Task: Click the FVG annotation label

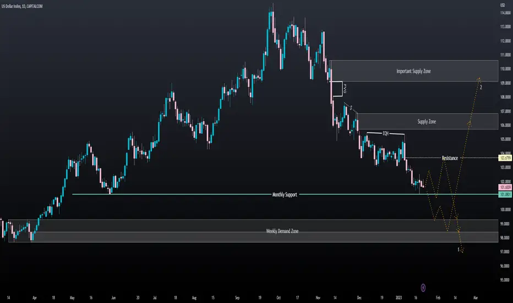Action: click(x=345, y=89)
